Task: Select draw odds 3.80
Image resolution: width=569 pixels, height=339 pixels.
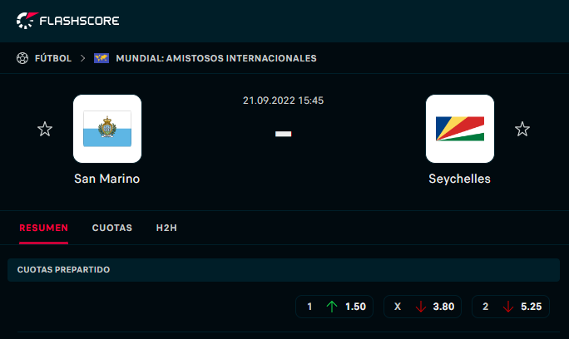Action: point(423,307)
